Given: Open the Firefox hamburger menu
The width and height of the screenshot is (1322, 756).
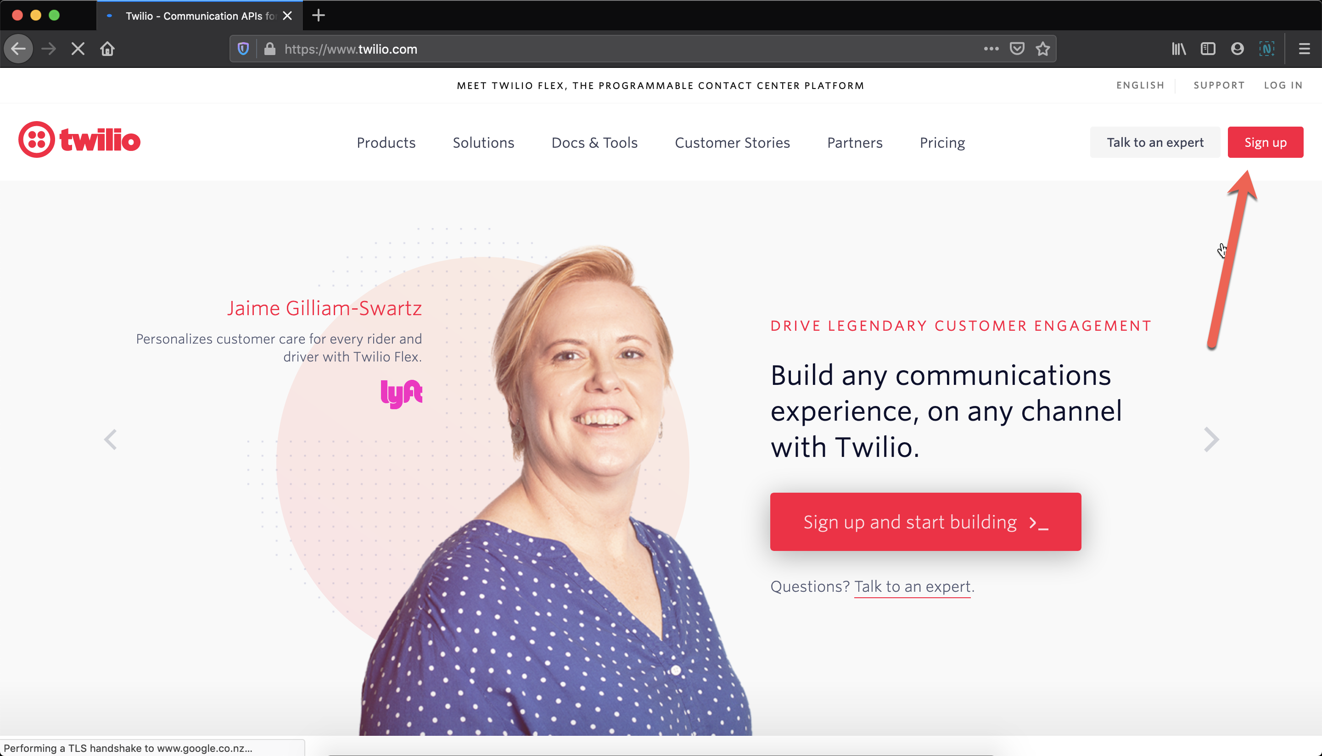Looking at the screenshot, I should 1305,49.
